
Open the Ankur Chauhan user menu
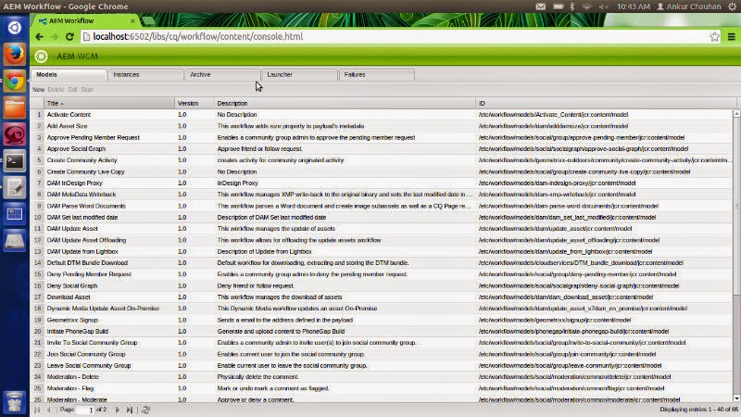point(689,6)
